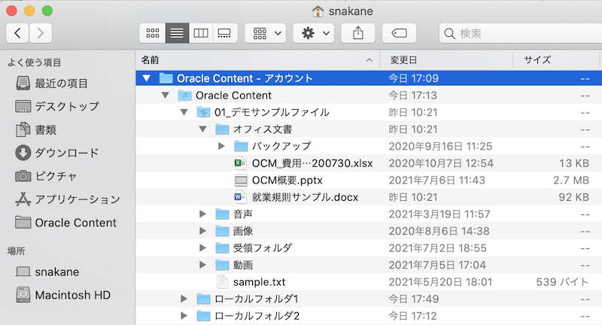Collapse the オフィス文書 folder
Image resolution: width=602 pixels, height=325 pixels.
coord(202,129)
